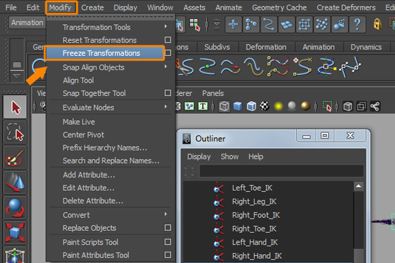The width and height of the screenshot is (395, 263).
Task: Select Right_Leg_IK in Outliner
Action: (254, 202)
